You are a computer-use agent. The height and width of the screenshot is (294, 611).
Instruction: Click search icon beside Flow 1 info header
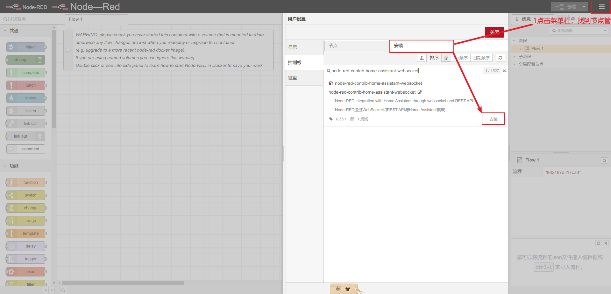tap(604, 161)
